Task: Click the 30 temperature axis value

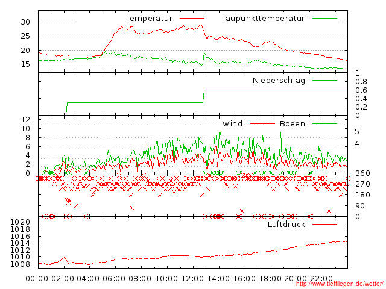Action: [25, 22]
